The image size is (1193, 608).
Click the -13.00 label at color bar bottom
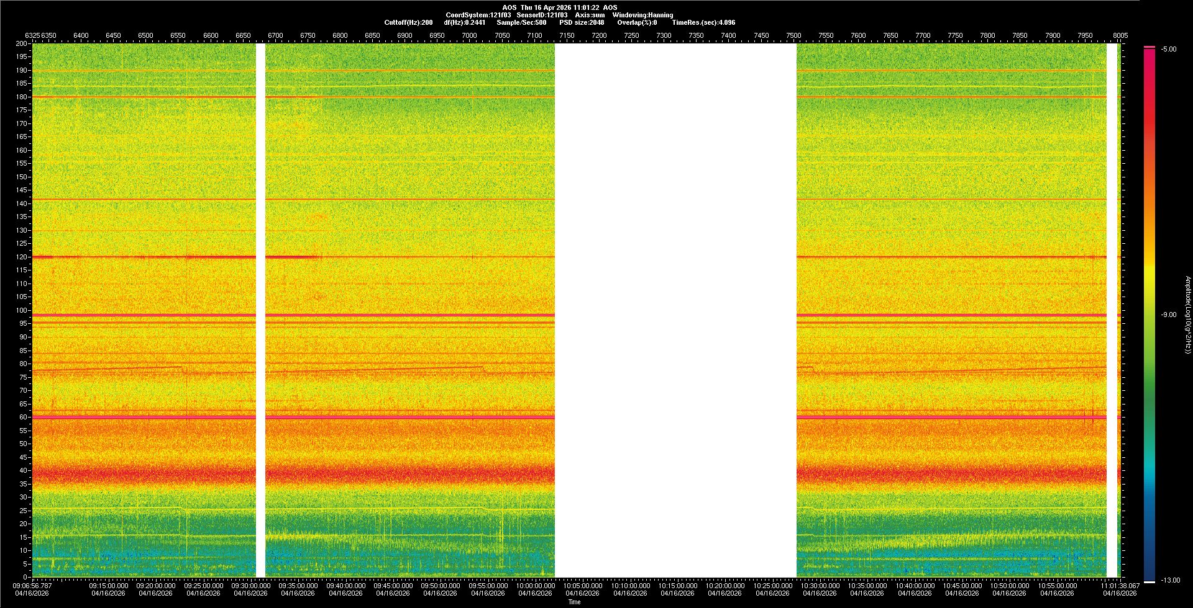[x=1170, y=580]
